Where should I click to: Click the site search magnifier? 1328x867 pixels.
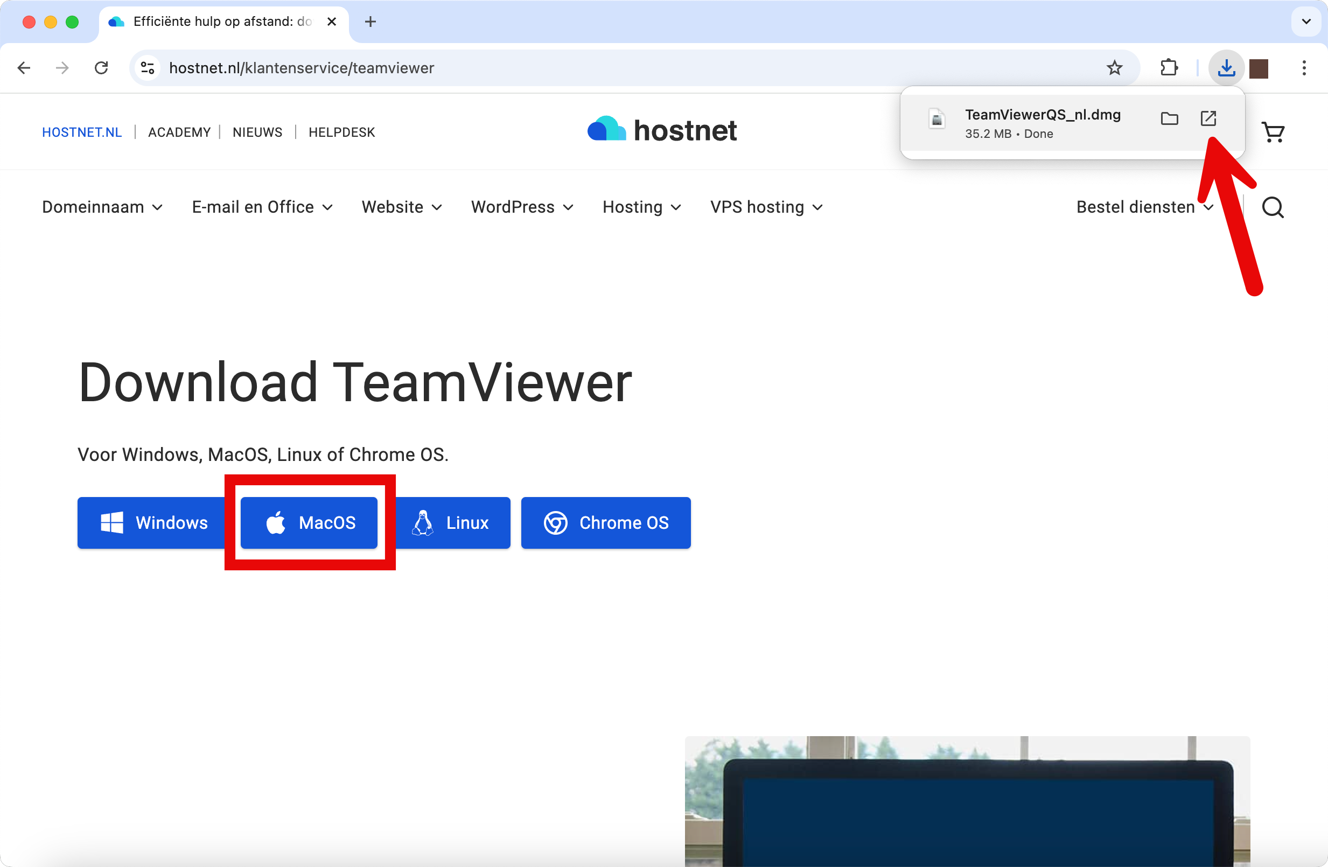coord(1273,207)
